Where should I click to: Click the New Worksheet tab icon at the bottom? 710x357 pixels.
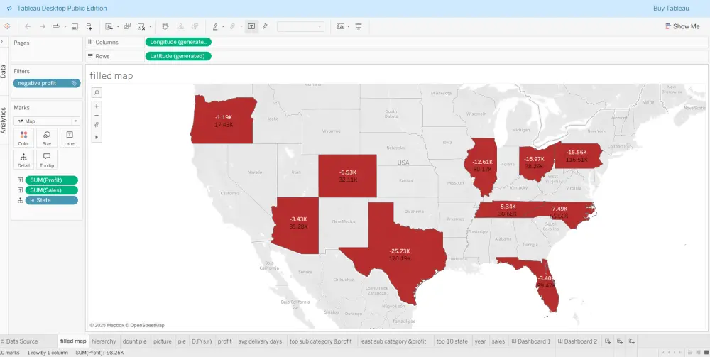[x=608, y=341]
